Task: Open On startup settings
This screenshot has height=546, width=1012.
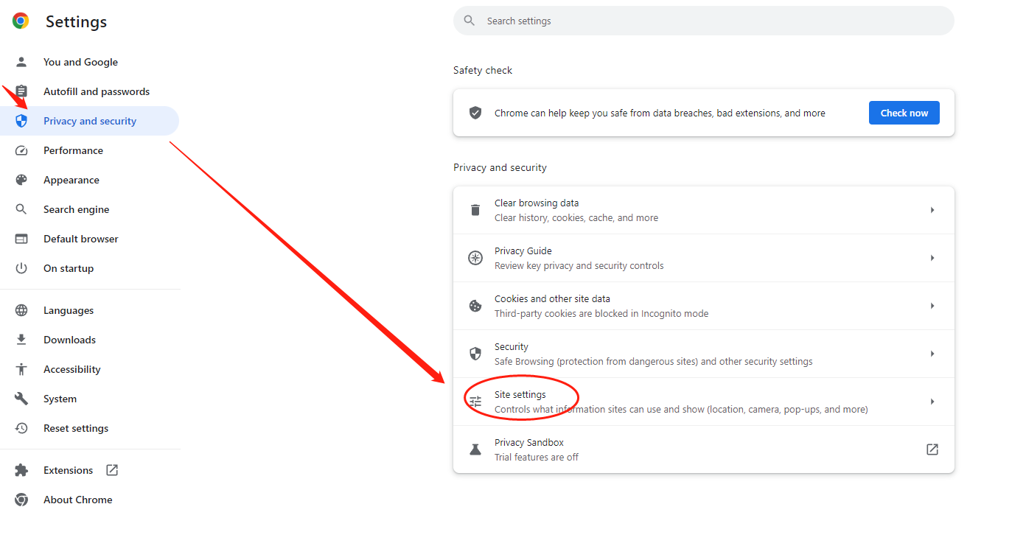Action: click(x=89, y=268)
